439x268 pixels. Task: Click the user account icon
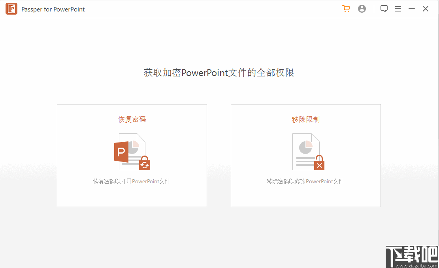[x=362, y=8]
